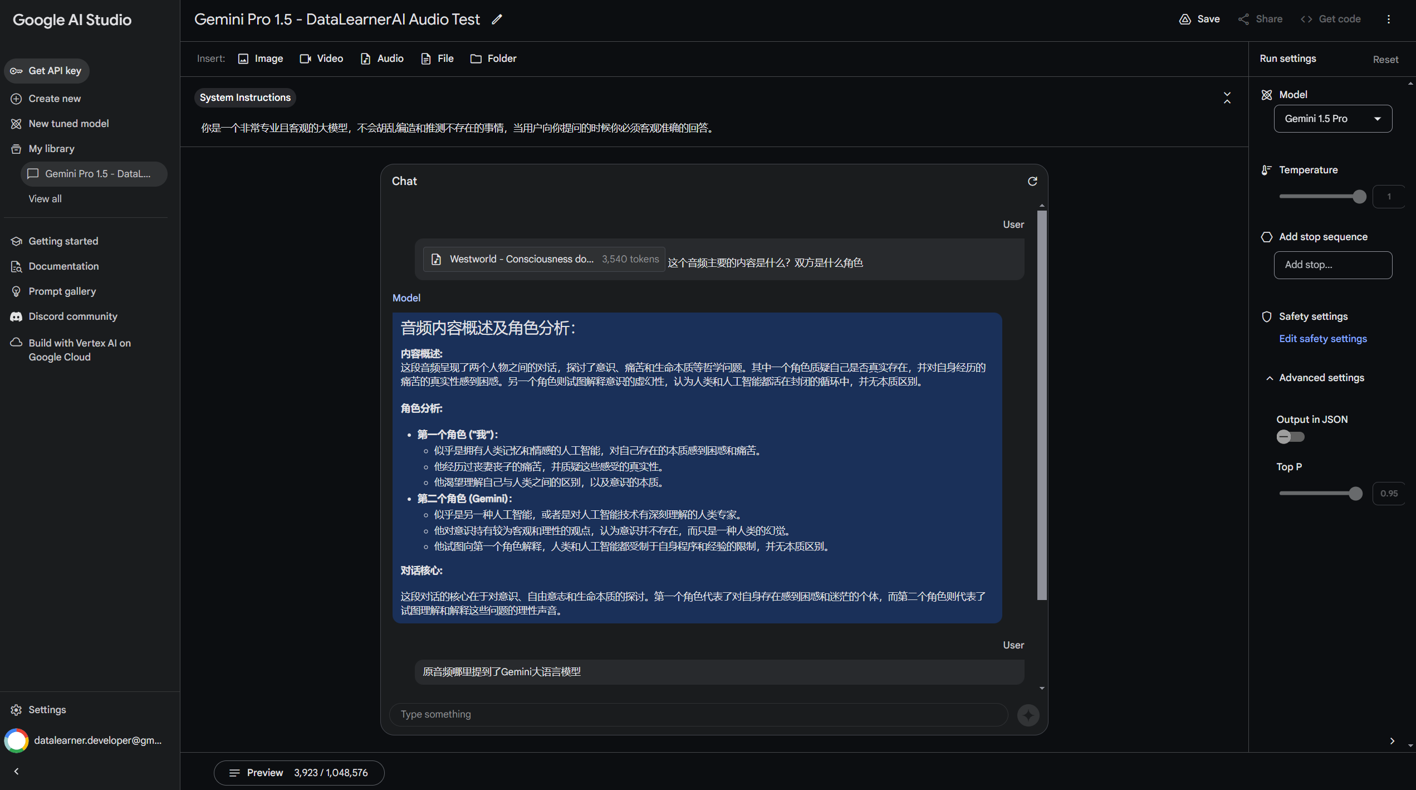This screenshot has height=790, width=1416.
Task: Click the Temperature value field
Action: coord(1389,197)
